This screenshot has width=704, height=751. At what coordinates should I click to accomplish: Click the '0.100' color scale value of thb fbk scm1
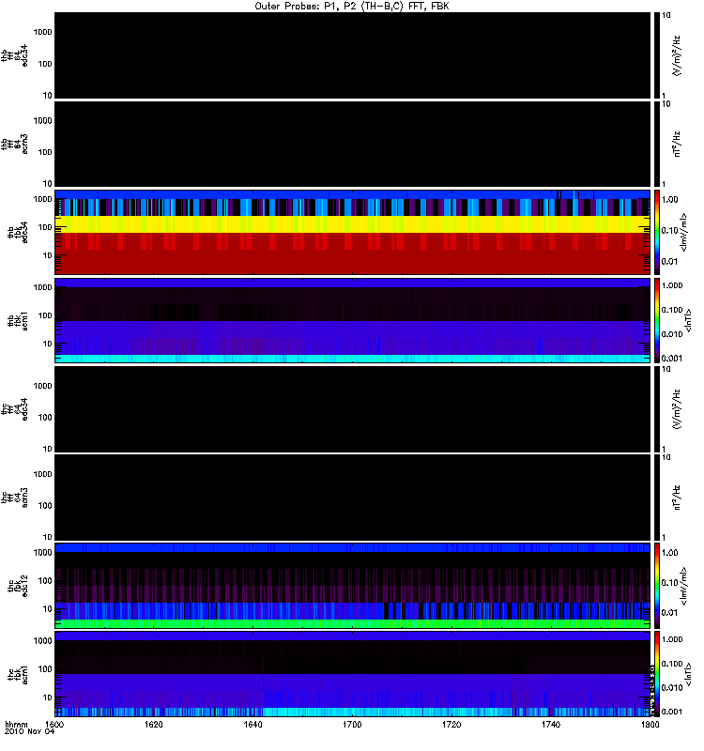tap(672, 310)
